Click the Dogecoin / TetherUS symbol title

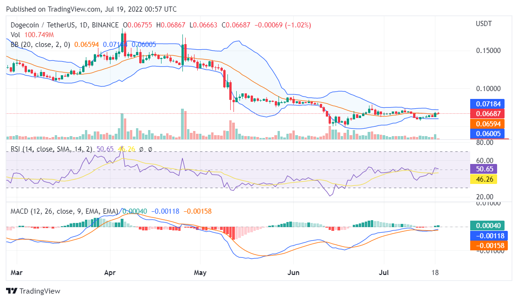[x=47, y=25]
